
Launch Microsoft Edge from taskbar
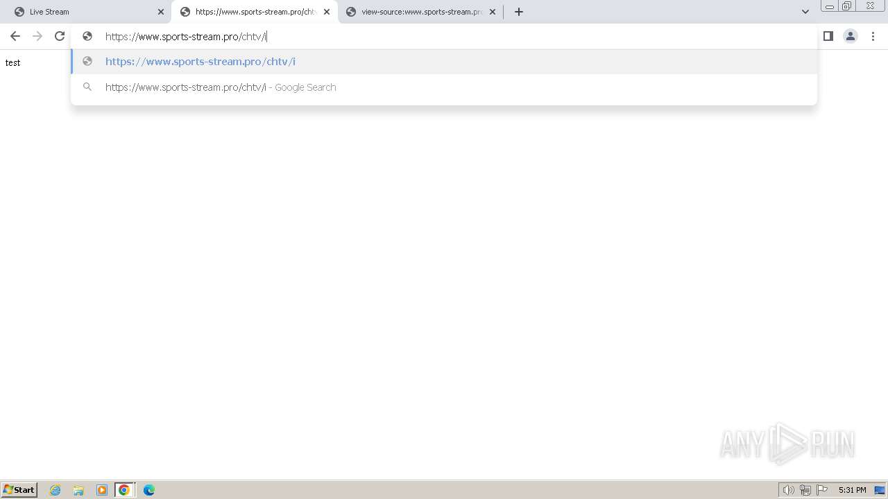149,490
